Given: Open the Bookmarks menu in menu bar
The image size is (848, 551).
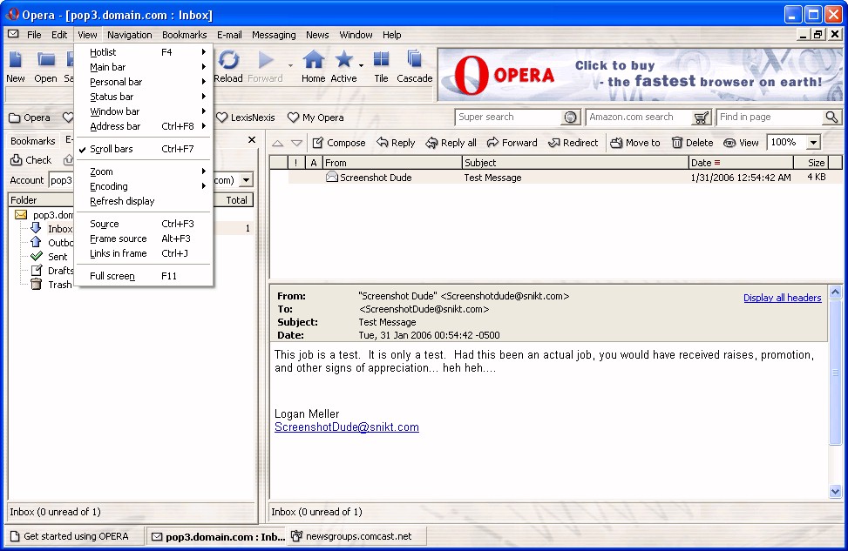Looking at the screenshot, I should (185, 35).
